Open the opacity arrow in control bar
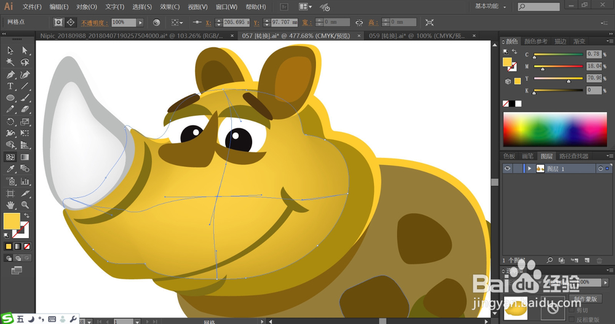The width and height of the screenshot is (615, 324). click(x=140, y=22)
